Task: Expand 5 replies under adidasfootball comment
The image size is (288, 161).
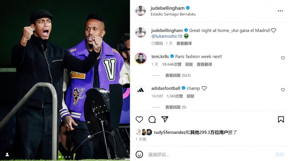Action: (x=176, y=107)
